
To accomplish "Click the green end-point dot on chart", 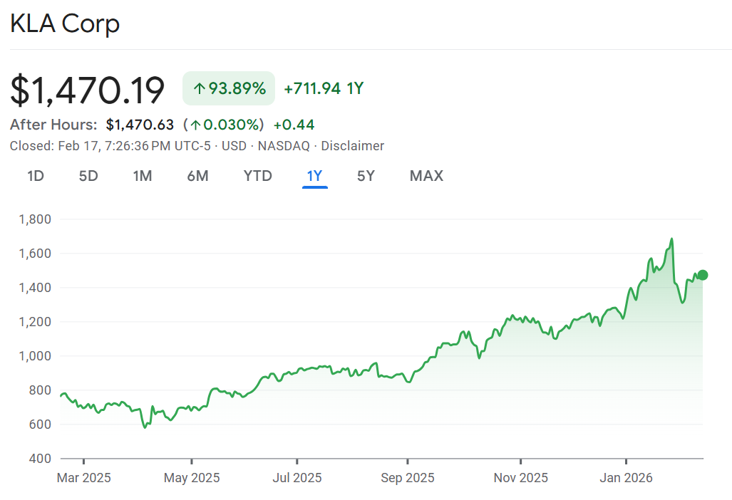I will coord(703,275).
